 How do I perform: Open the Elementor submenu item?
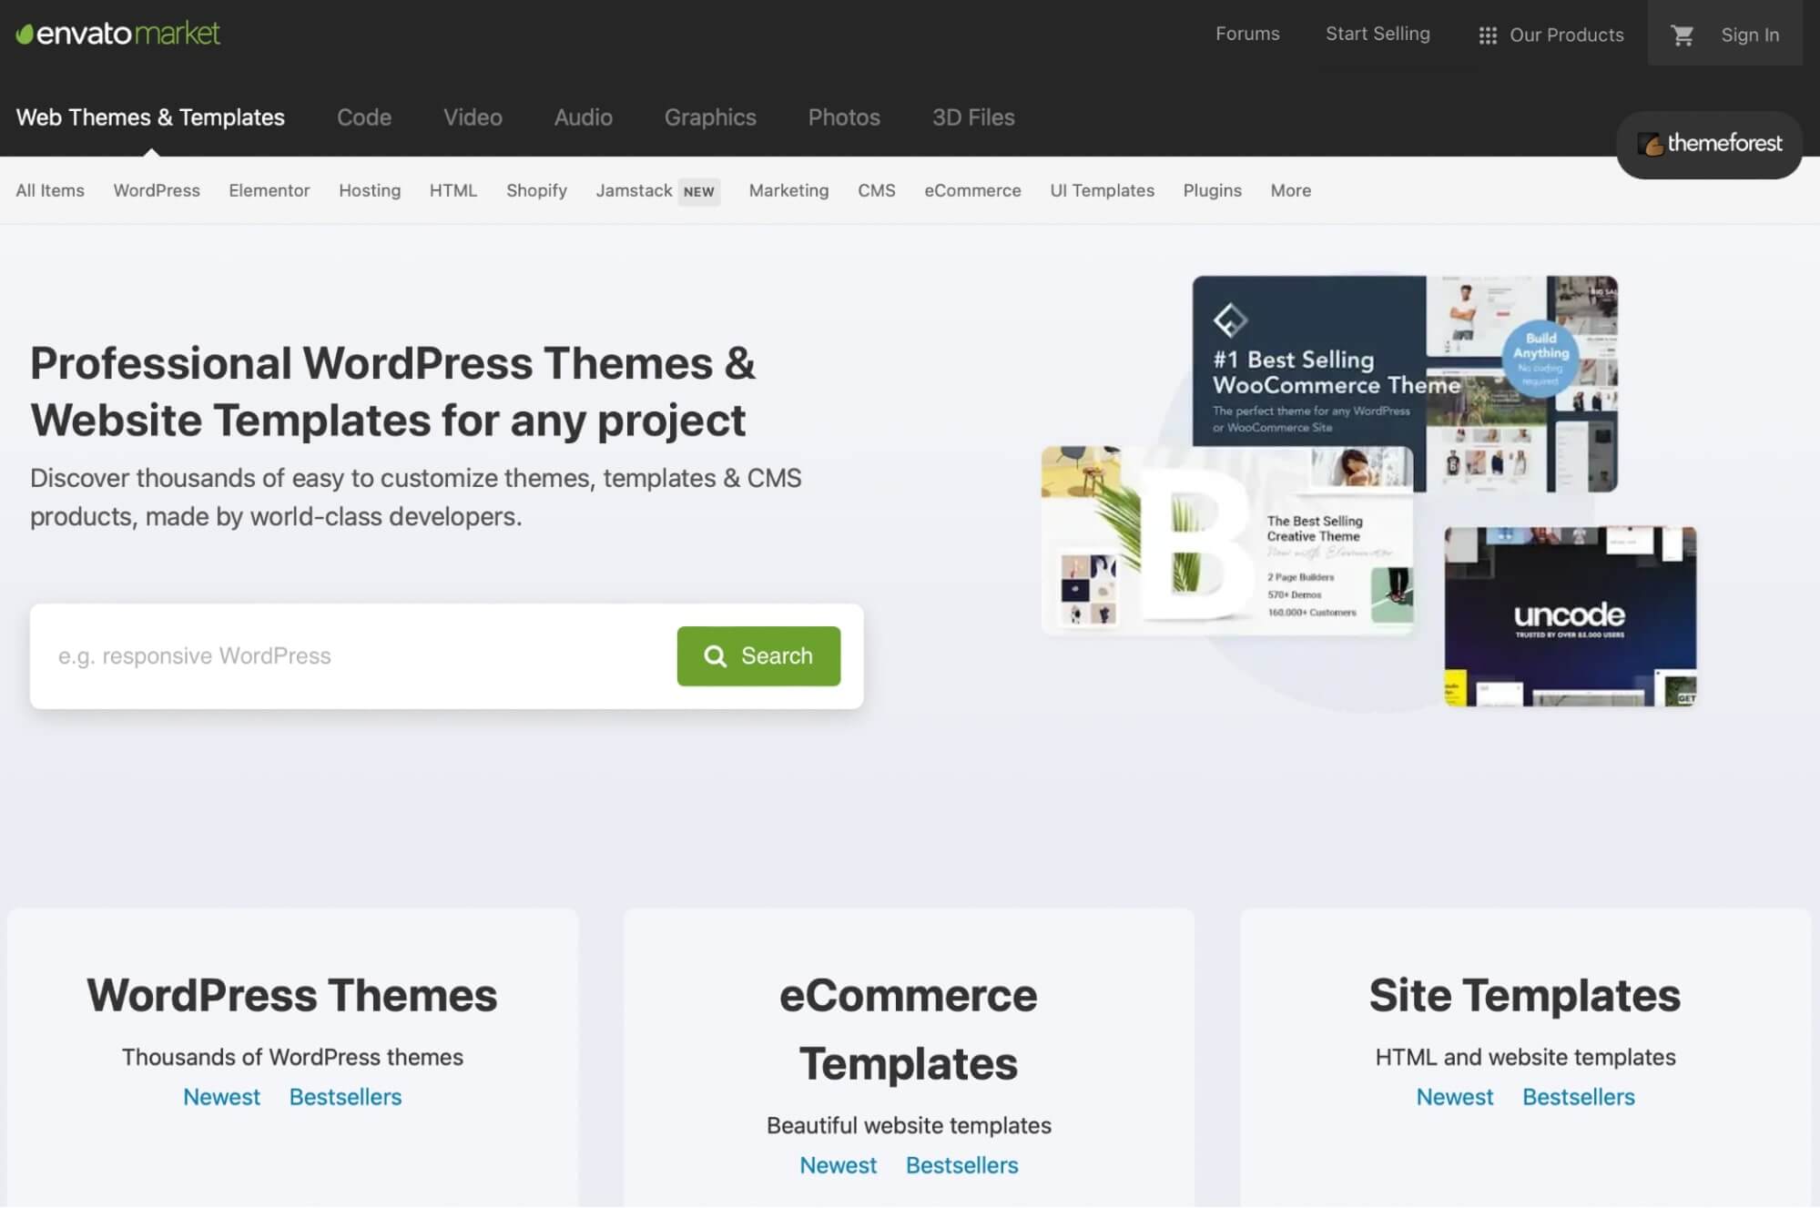[269, 190]
